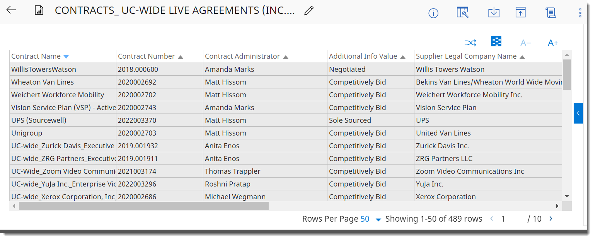Click the download report icon
Viewport: 593px width, 239px height.
click(x=494, y=13)
